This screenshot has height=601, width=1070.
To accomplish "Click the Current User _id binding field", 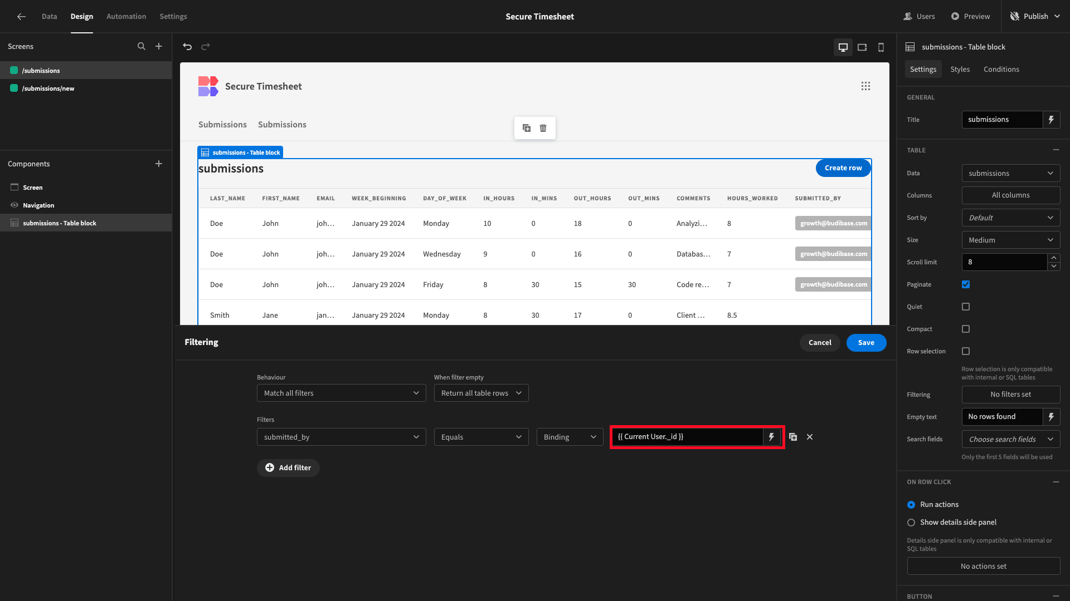I will coord(687,437).
